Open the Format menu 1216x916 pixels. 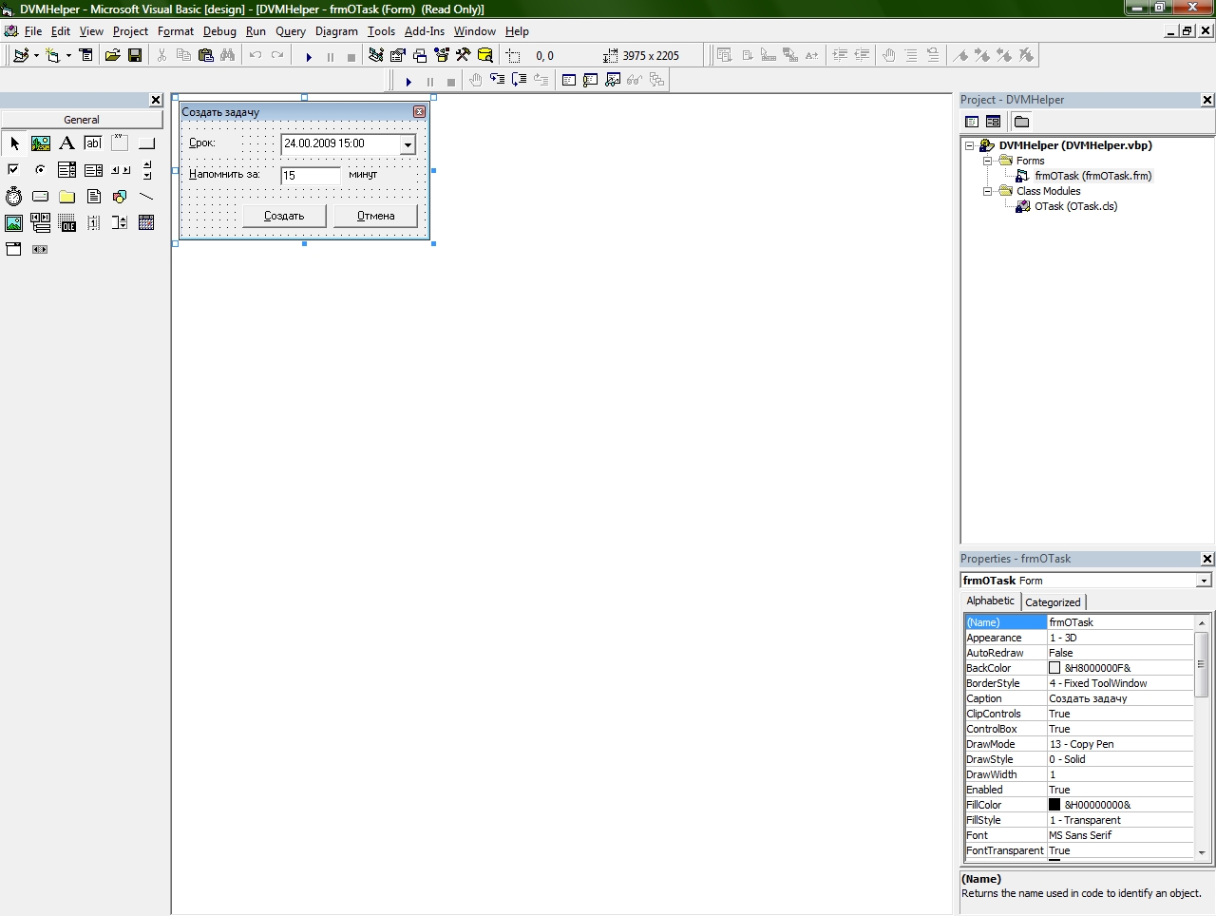point(176,31)
